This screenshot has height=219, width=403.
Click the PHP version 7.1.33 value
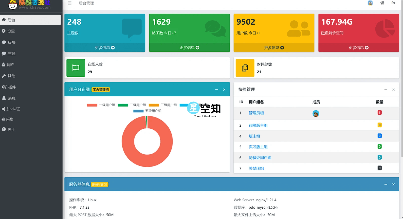[x=84, y=207]
